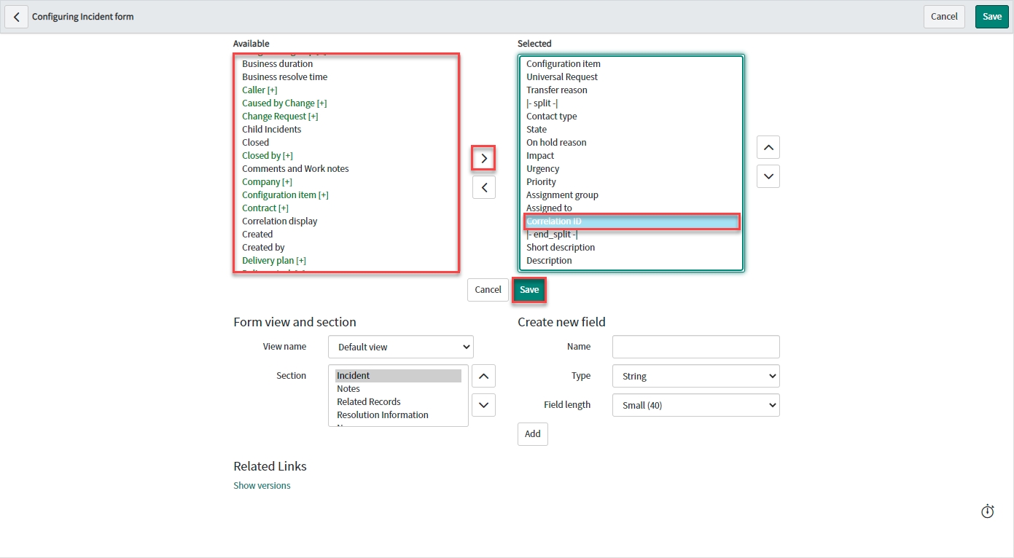1014x558 pixels.
Task: Move selected field up with arrow
Action: click(768, 147)
